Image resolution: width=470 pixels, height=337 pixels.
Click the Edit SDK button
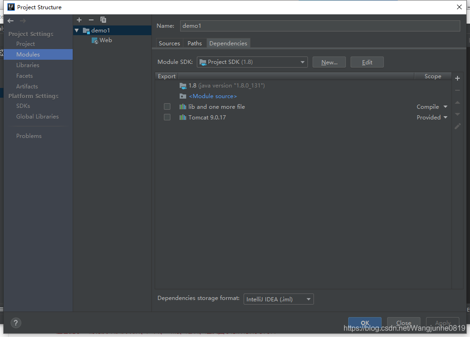point(367,62)
